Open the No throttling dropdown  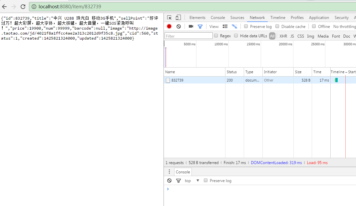(x=344, y=27)
